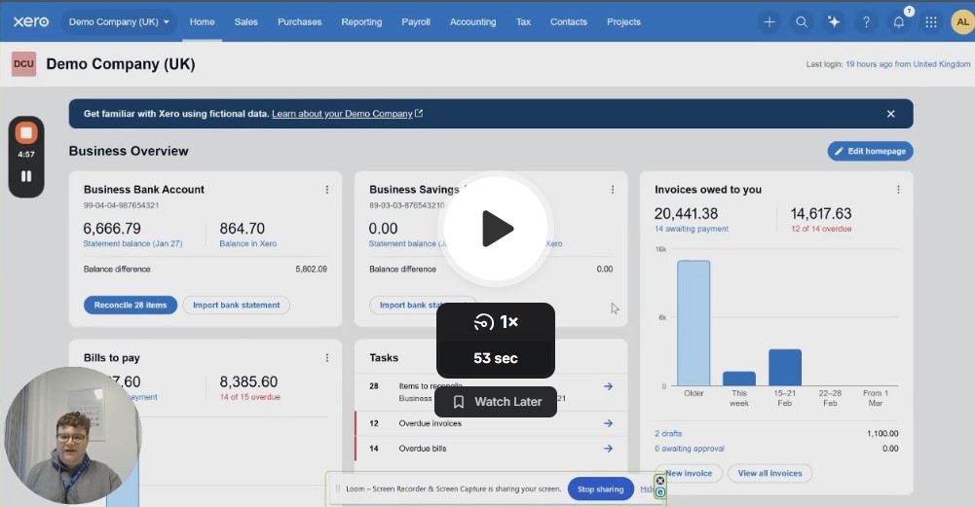Screen dimensions: 975x507
Task: Open the notifications bell
Action: point(898,22)
